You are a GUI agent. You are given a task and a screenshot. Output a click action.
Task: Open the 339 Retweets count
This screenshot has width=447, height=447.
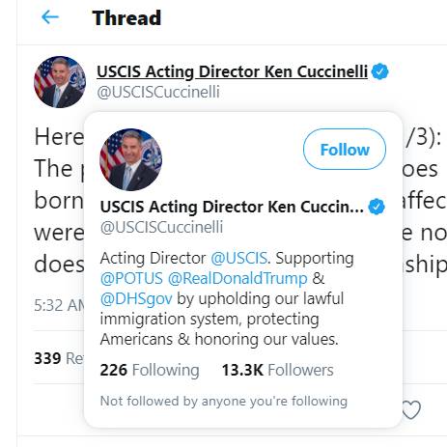click(x=59, y=358)
